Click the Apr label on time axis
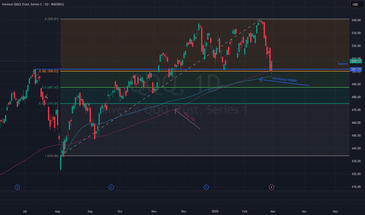The image size is (365, 215). coord(304,211)
